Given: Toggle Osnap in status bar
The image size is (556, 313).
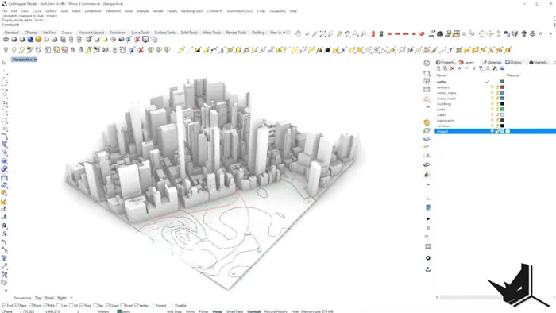Looking at the screenshot, I should [218, 311].
